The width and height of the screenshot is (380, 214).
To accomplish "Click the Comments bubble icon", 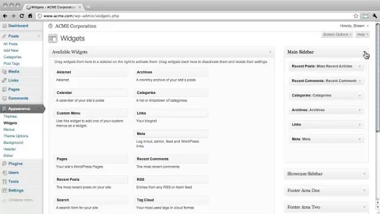I will coord(4,98).
